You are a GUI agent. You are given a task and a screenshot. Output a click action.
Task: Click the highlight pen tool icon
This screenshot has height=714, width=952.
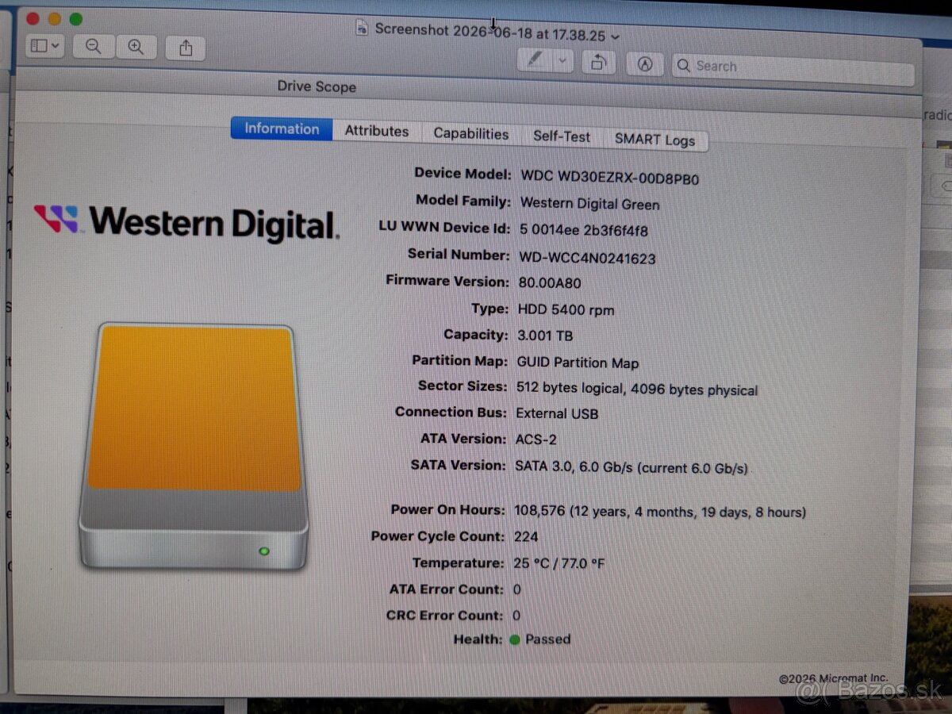point(535,60)
